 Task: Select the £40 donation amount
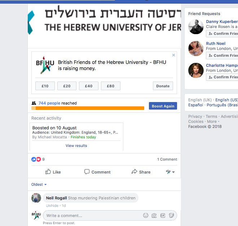89,86
